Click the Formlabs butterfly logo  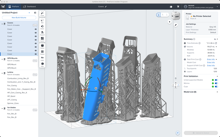click(x=3, y=7)
